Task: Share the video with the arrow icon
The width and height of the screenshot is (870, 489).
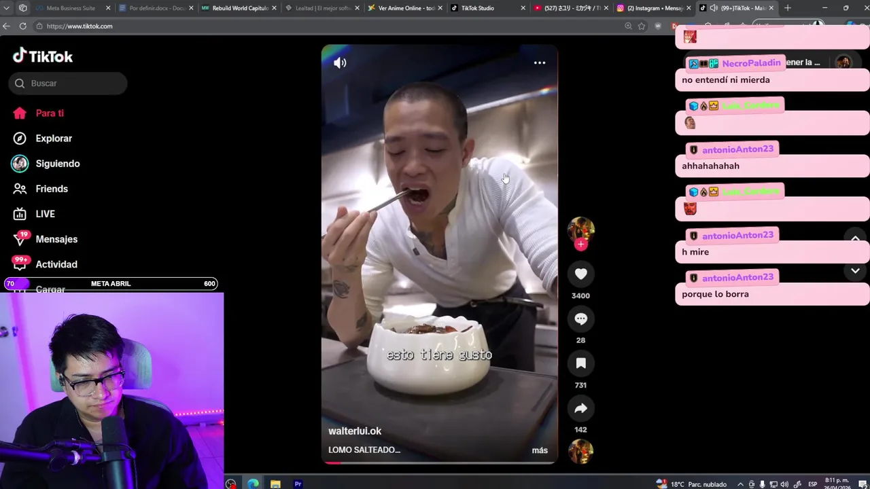Action: click(580, 408)
